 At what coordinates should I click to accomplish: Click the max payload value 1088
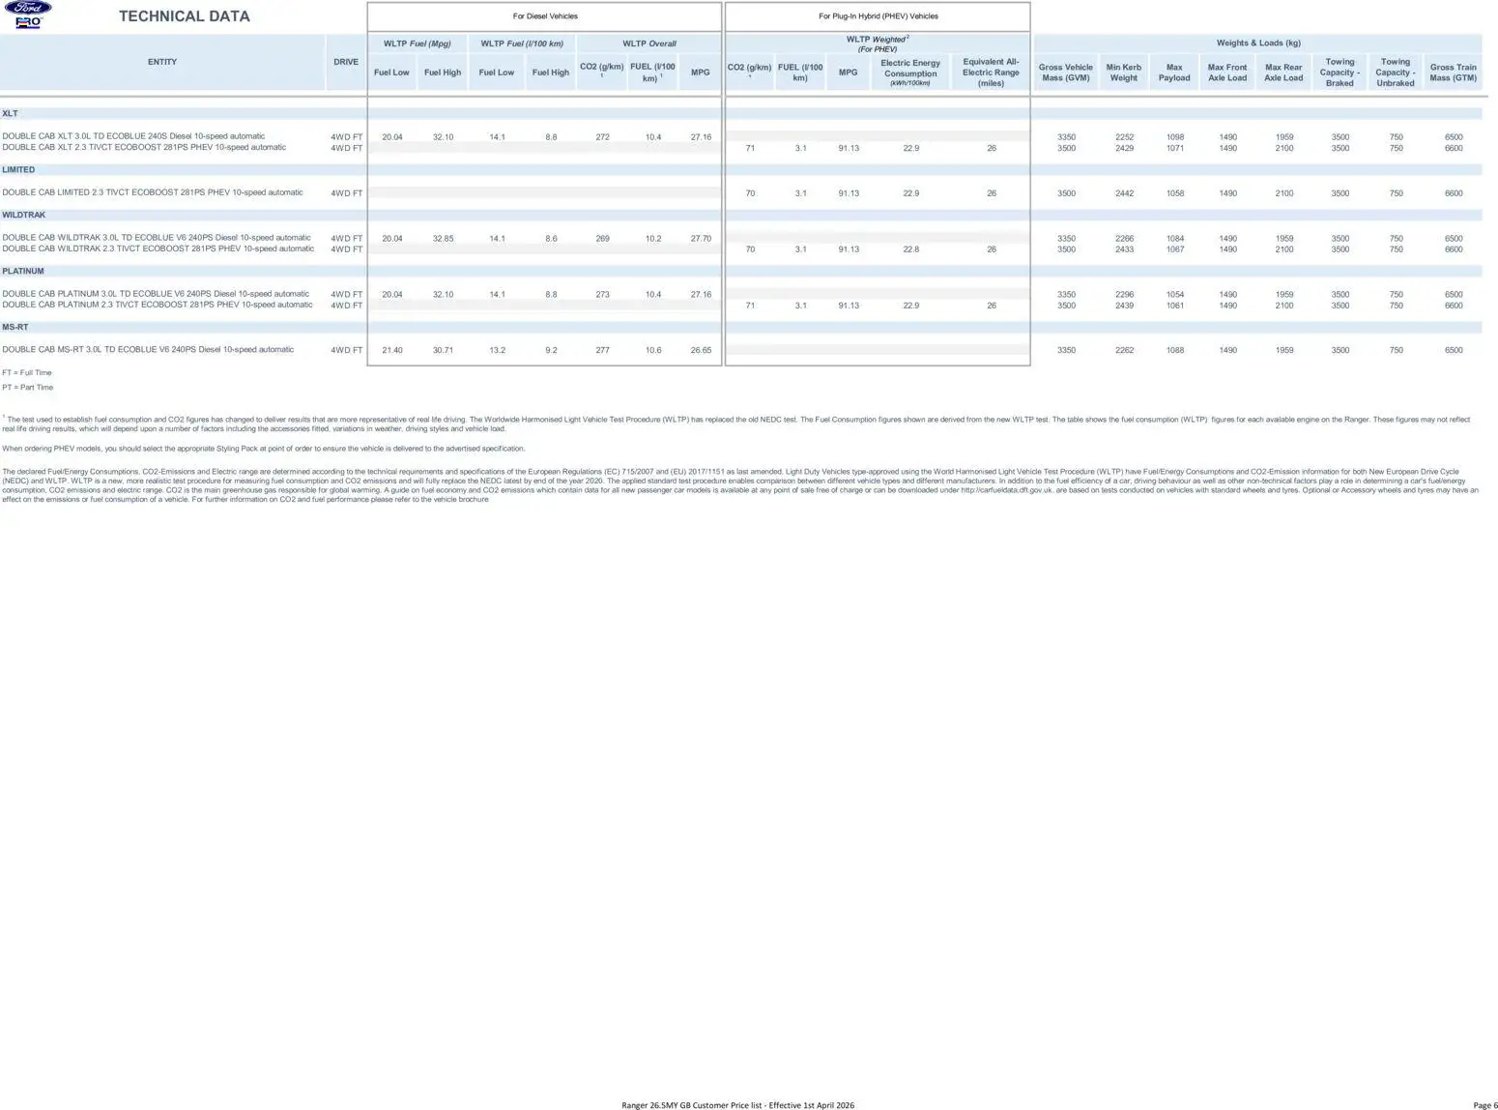(1175, 351)
